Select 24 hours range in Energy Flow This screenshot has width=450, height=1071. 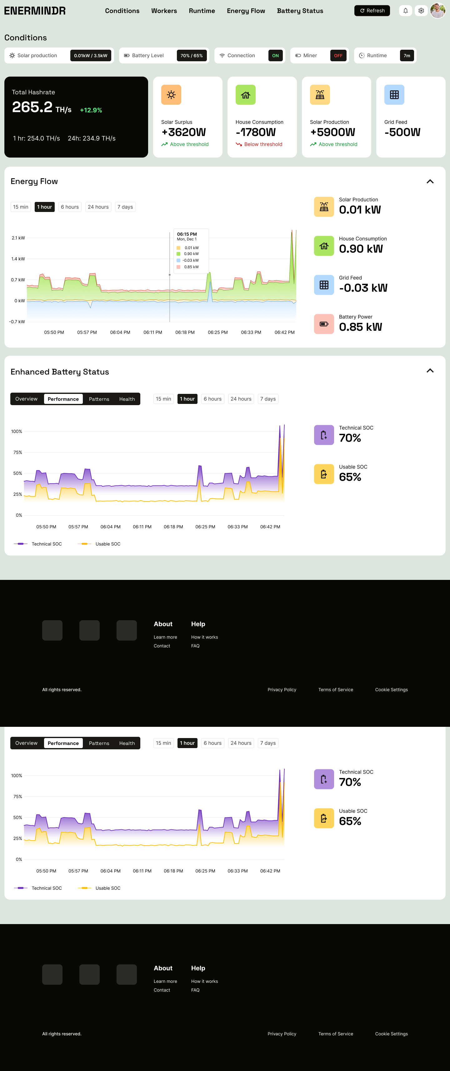pyautogui.click(x=98, y=207)
